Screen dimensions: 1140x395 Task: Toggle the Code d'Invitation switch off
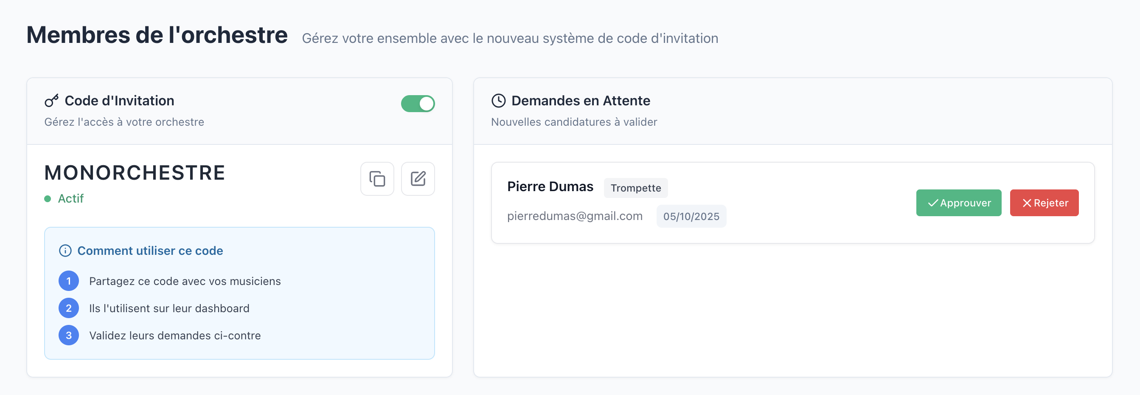point(418,103)
